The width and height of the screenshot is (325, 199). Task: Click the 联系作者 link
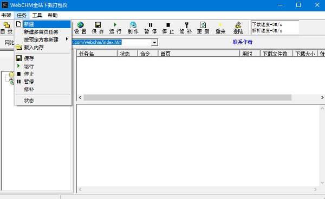(243, 42)
